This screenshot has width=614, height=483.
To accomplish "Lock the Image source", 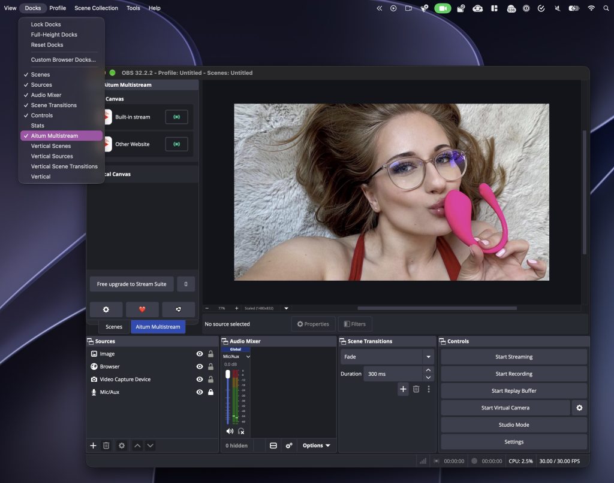I will click(x=210, y=354).
